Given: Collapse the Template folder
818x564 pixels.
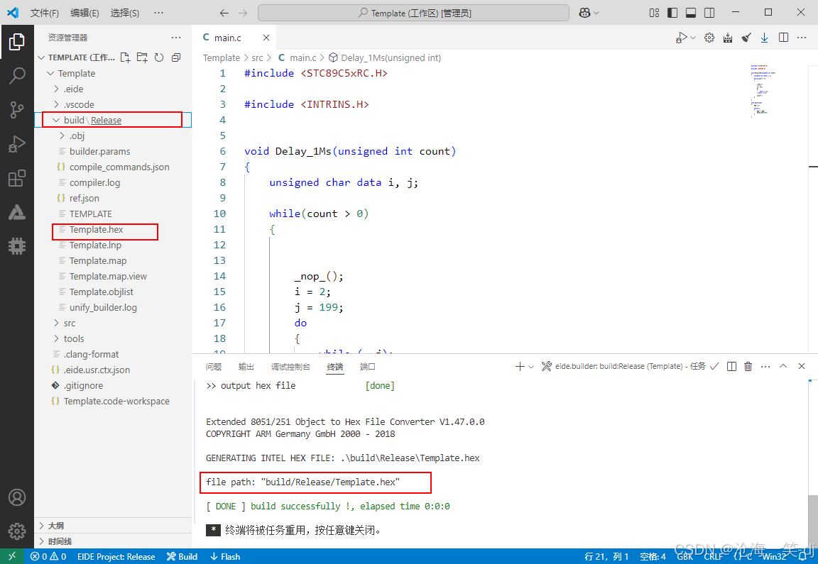Looking at the screenshot, I should click(x=50, y=74).
